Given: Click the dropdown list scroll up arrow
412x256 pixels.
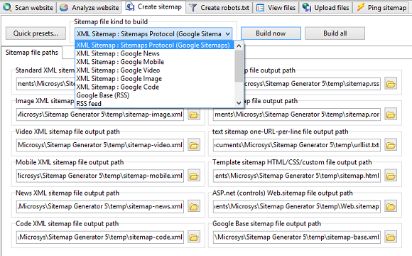Looking at the screenshot, I should [x=239, y=46].
